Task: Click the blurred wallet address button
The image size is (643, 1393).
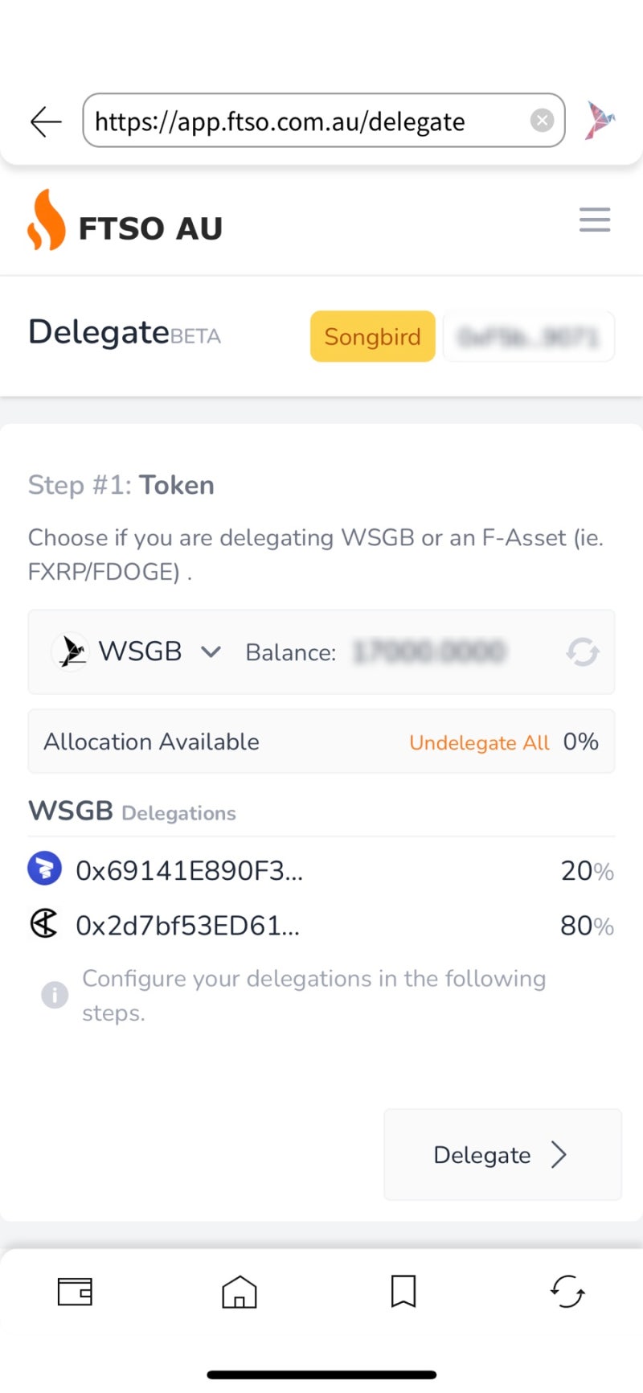Action: click(x=529, y=336)
